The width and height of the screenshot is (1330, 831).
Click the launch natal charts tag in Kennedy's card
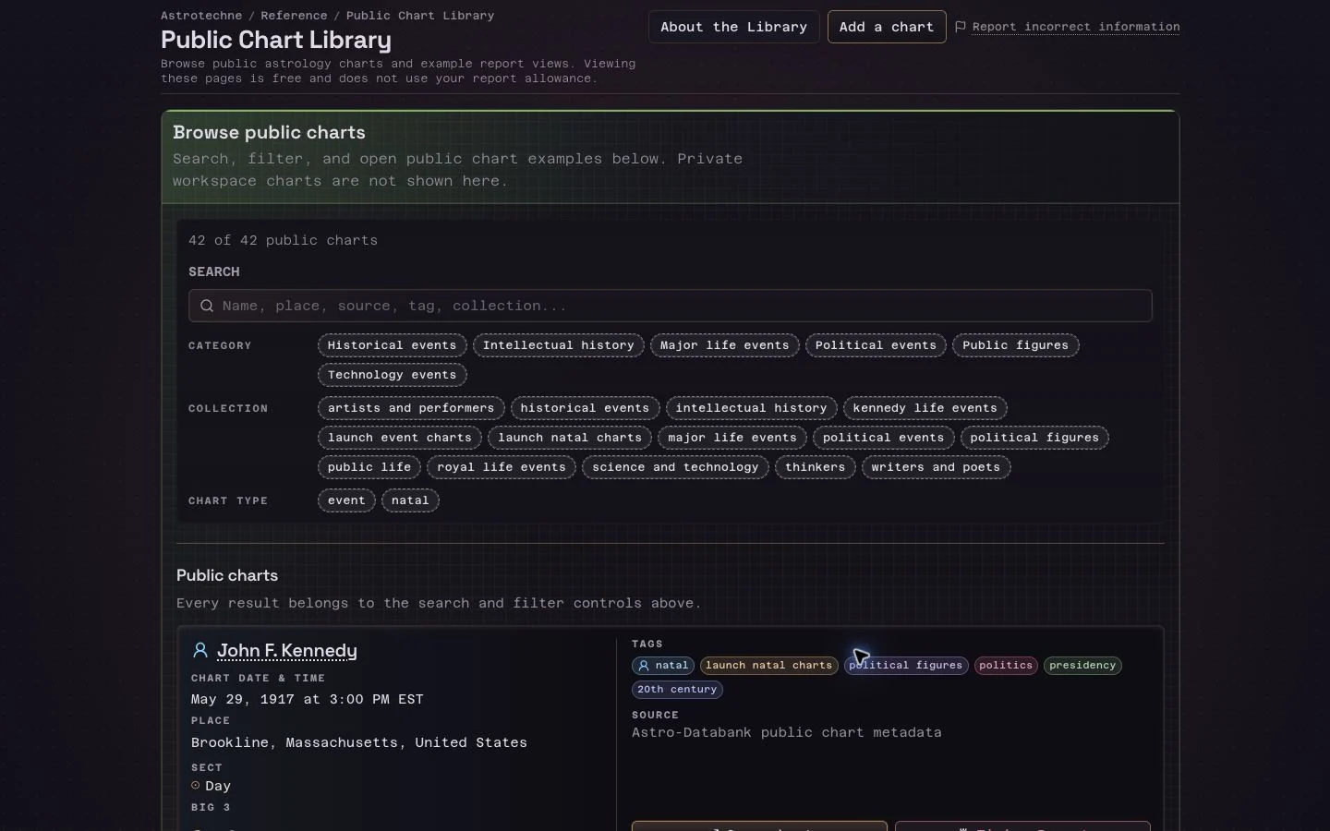768,666
